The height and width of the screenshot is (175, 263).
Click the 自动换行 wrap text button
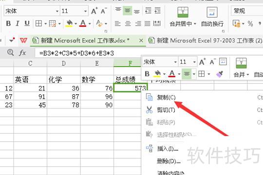pos(212,17)
